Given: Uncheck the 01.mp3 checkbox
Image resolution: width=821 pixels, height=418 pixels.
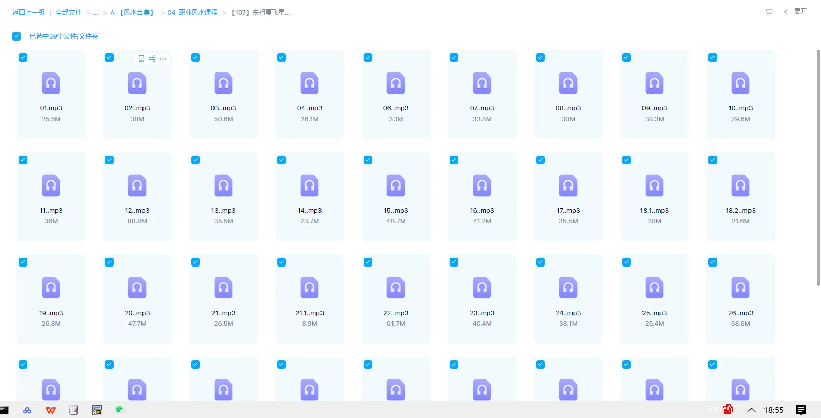Looking at the screenshot, I should pos(23,58).
